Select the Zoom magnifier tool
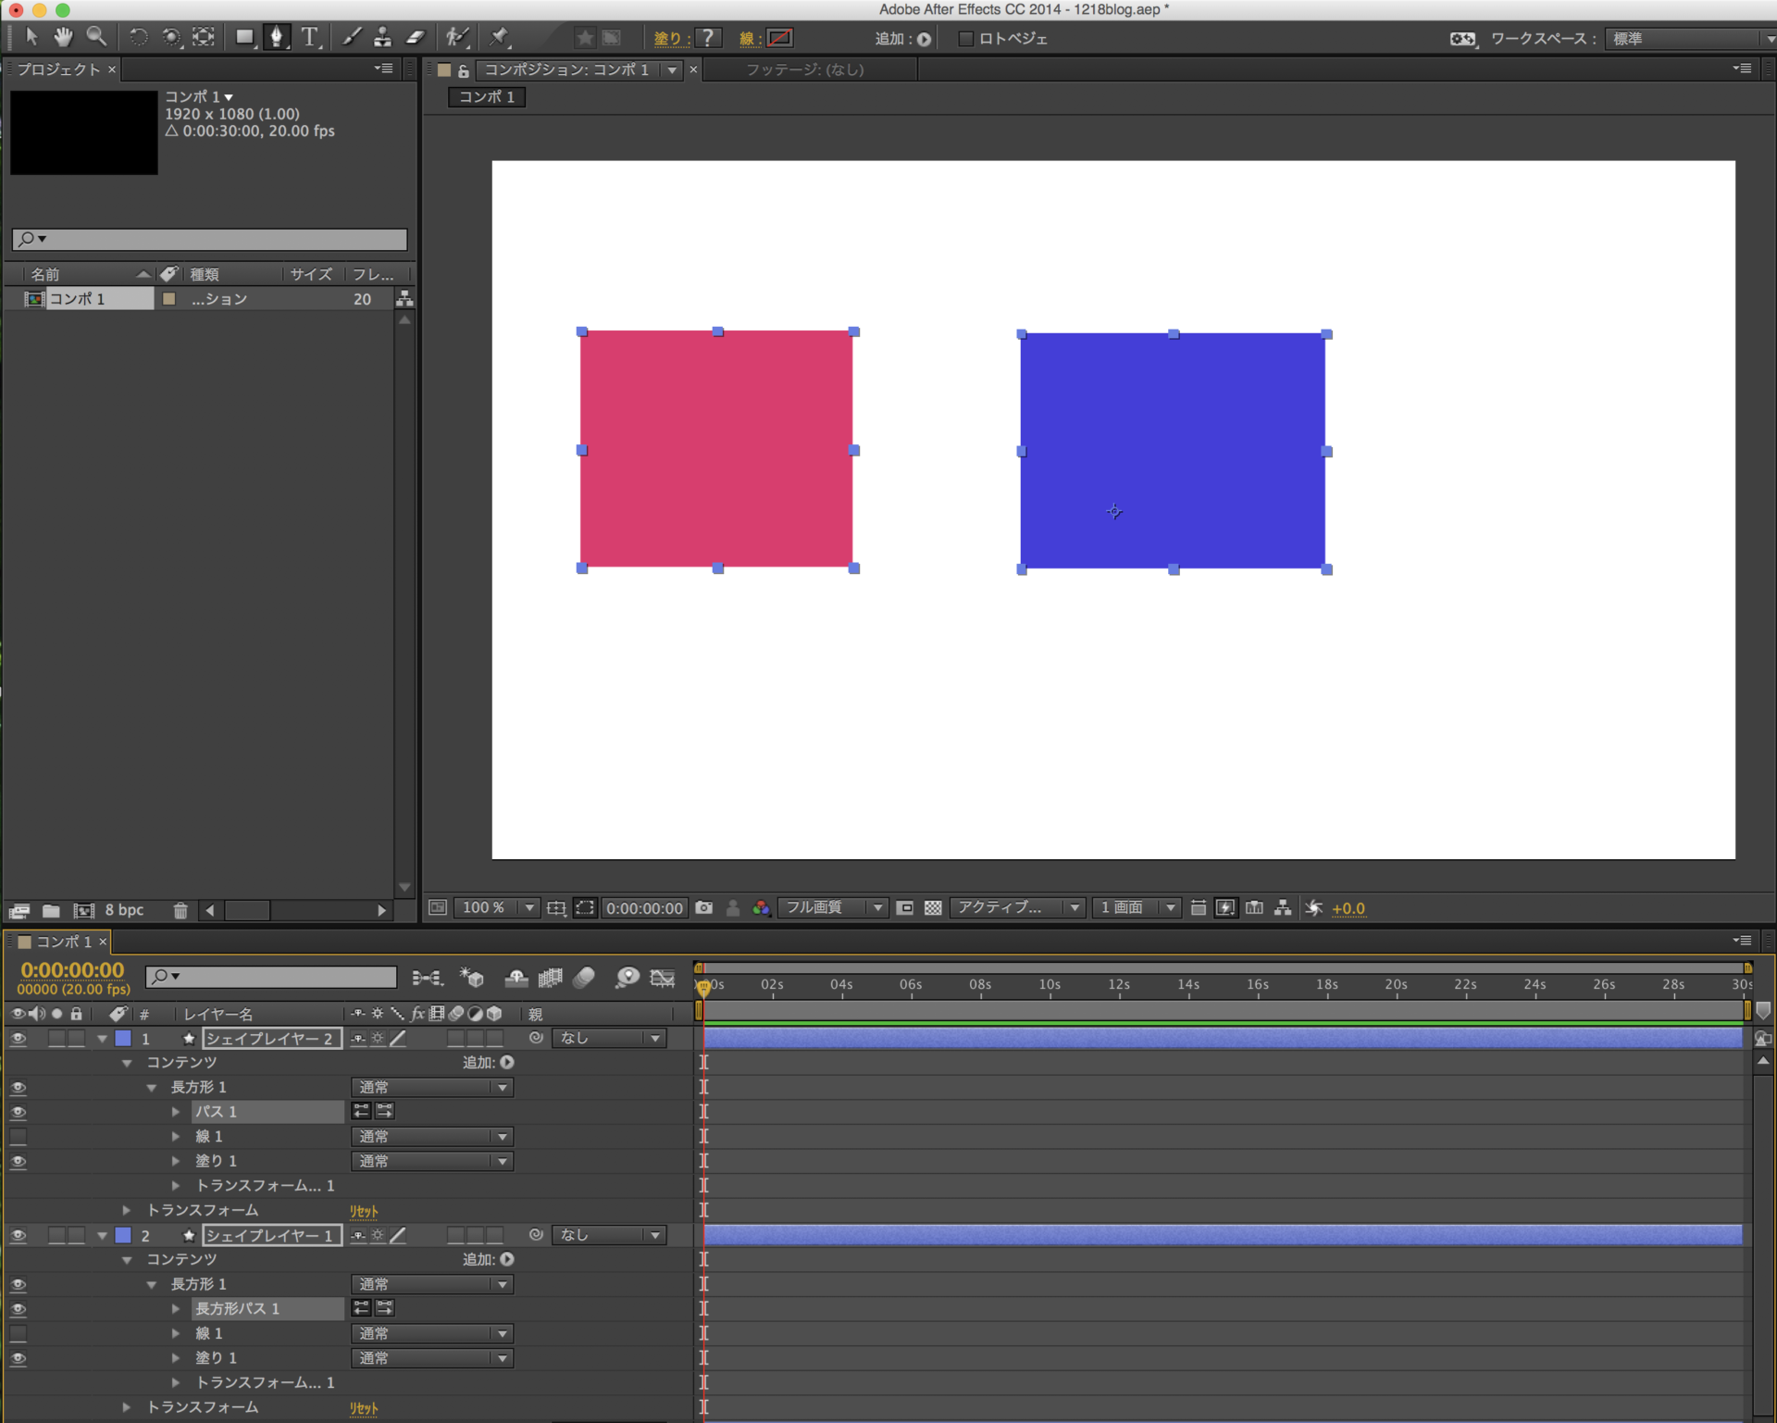1777x1423 pixels. [96, 37]
